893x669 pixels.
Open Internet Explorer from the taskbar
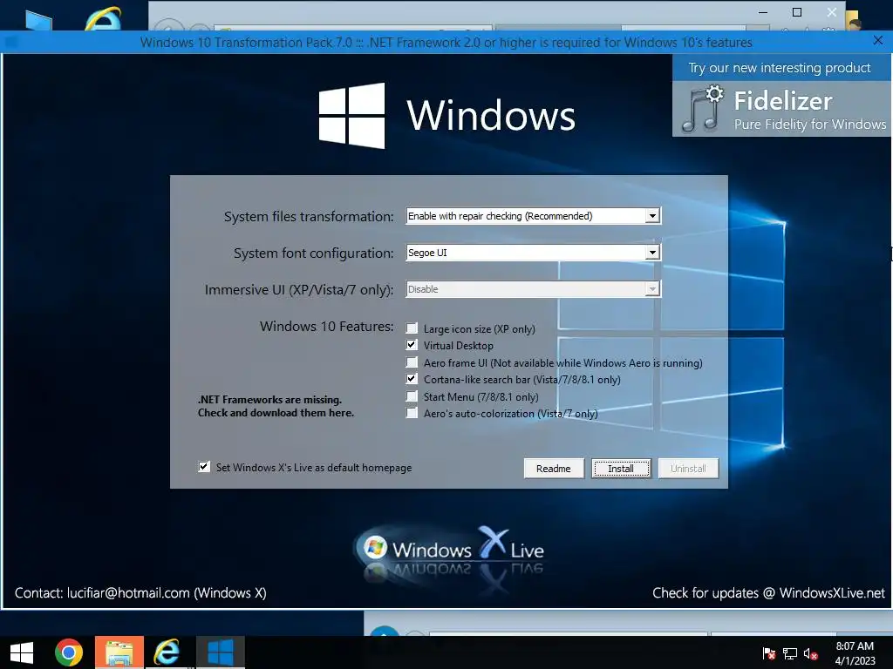click(167, 652)
